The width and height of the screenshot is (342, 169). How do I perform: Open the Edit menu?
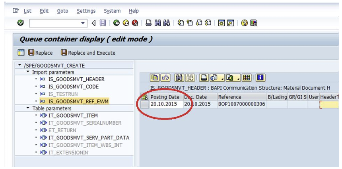tap(44, 11)
